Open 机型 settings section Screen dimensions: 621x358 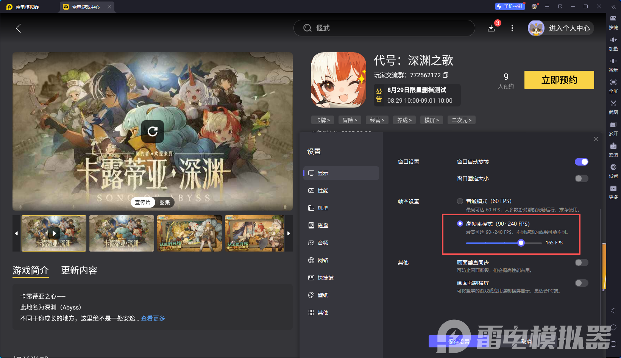tap(341, 208)
